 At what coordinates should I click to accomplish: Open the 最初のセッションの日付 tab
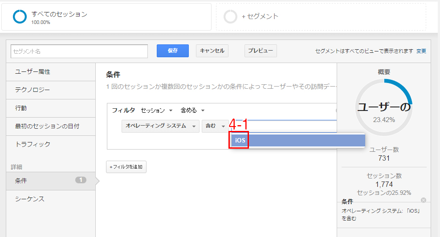click(51, 126)
